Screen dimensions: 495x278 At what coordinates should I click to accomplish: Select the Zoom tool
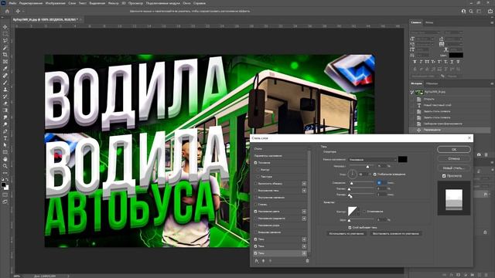click(x=5, y=166)
